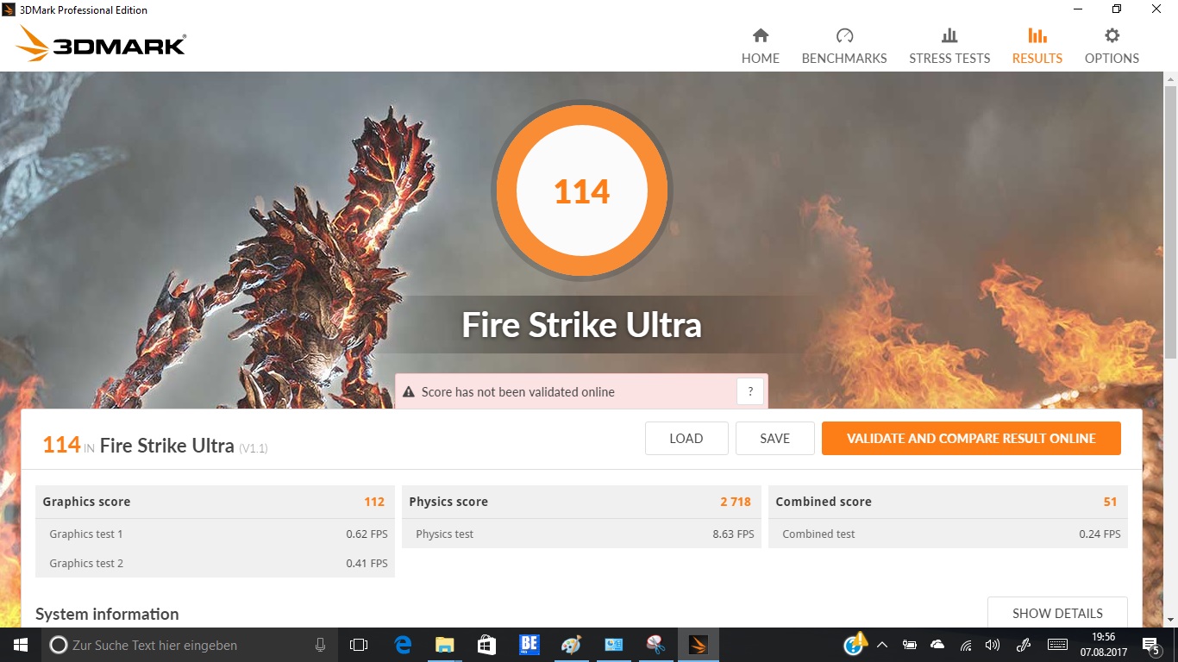Screen dimensions: 1178x662
Task: Click the Physics score value 2 718
Action: click(x=736, y=502)
